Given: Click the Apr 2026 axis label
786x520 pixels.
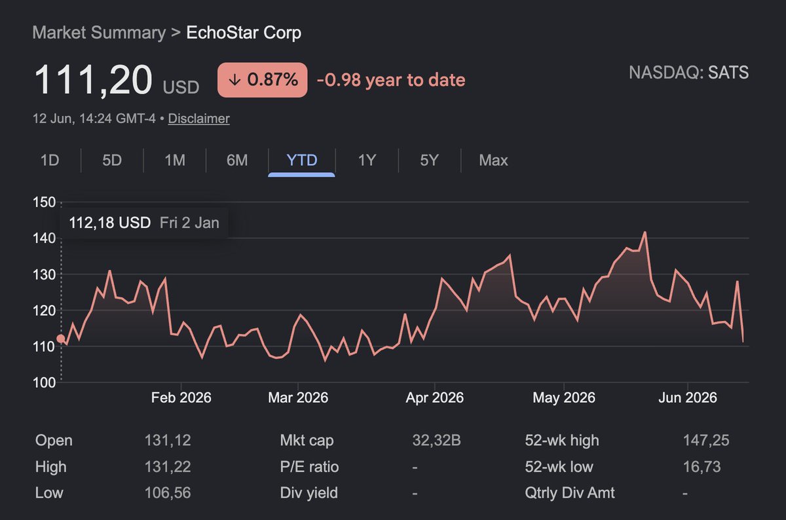Looking at the screenshot, I should [435, 398].
